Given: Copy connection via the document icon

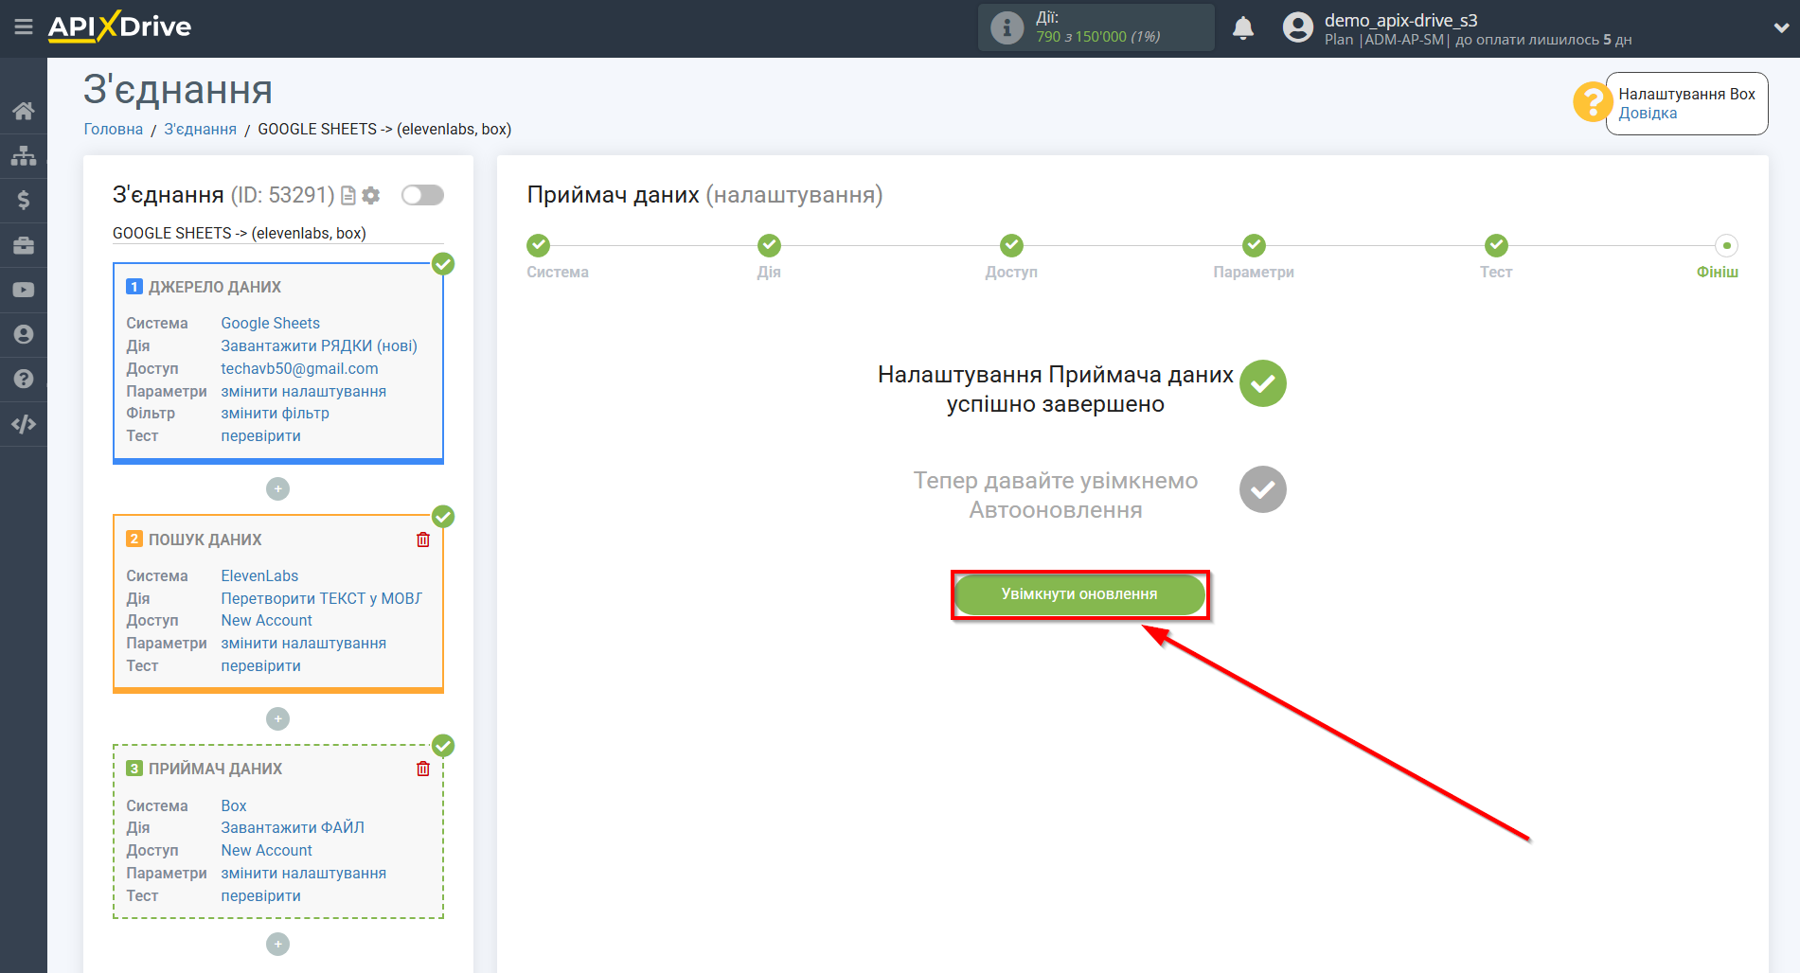Looking at the screenshot, I should (x=348, y=195).
